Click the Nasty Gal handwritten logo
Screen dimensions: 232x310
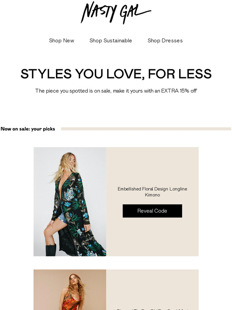(x=116, y=12)
